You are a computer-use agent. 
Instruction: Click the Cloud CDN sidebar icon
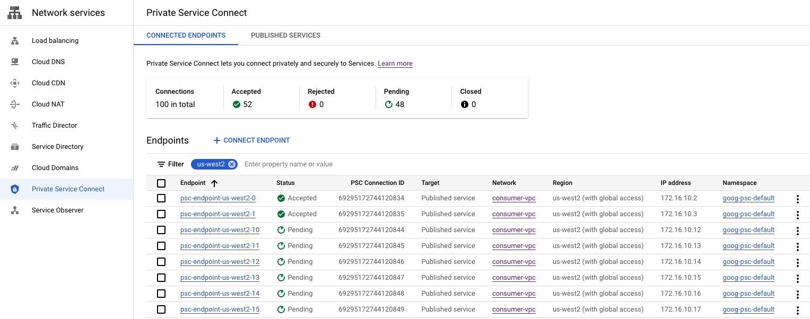15,83
